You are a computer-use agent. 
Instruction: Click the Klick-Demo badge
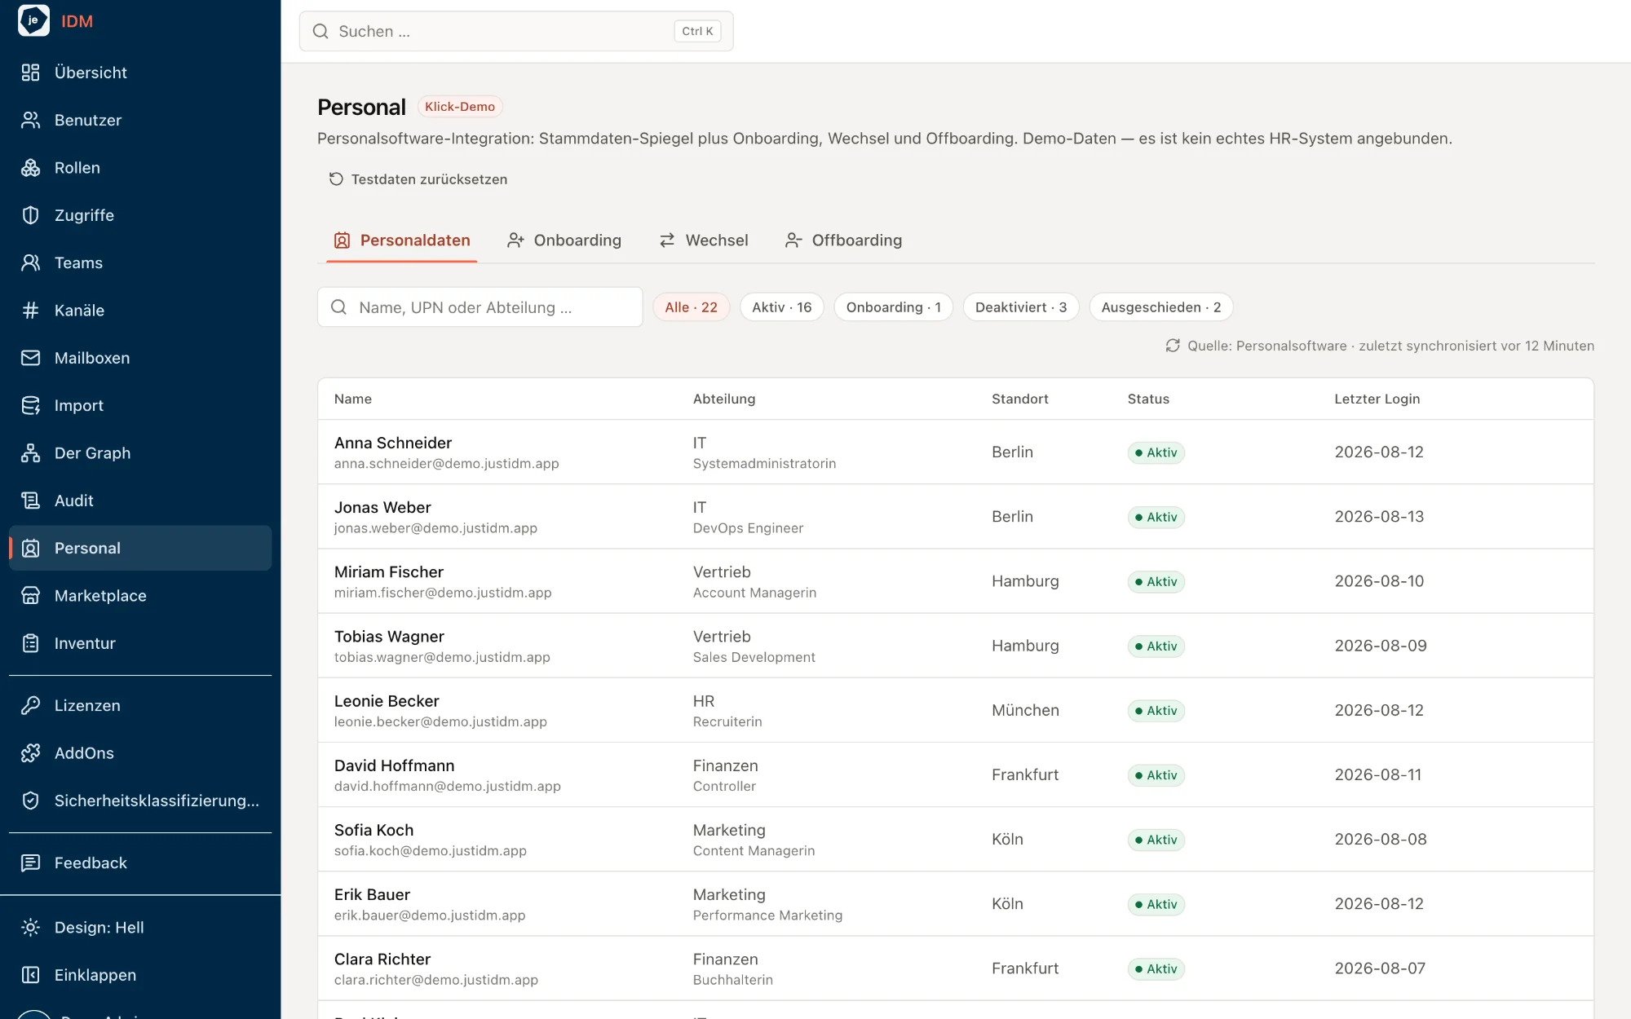[460, 107]
